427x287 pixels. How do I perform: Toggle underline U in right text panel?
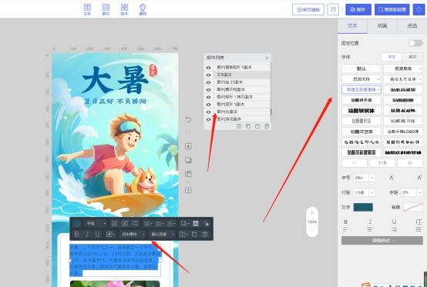(394, 222)
